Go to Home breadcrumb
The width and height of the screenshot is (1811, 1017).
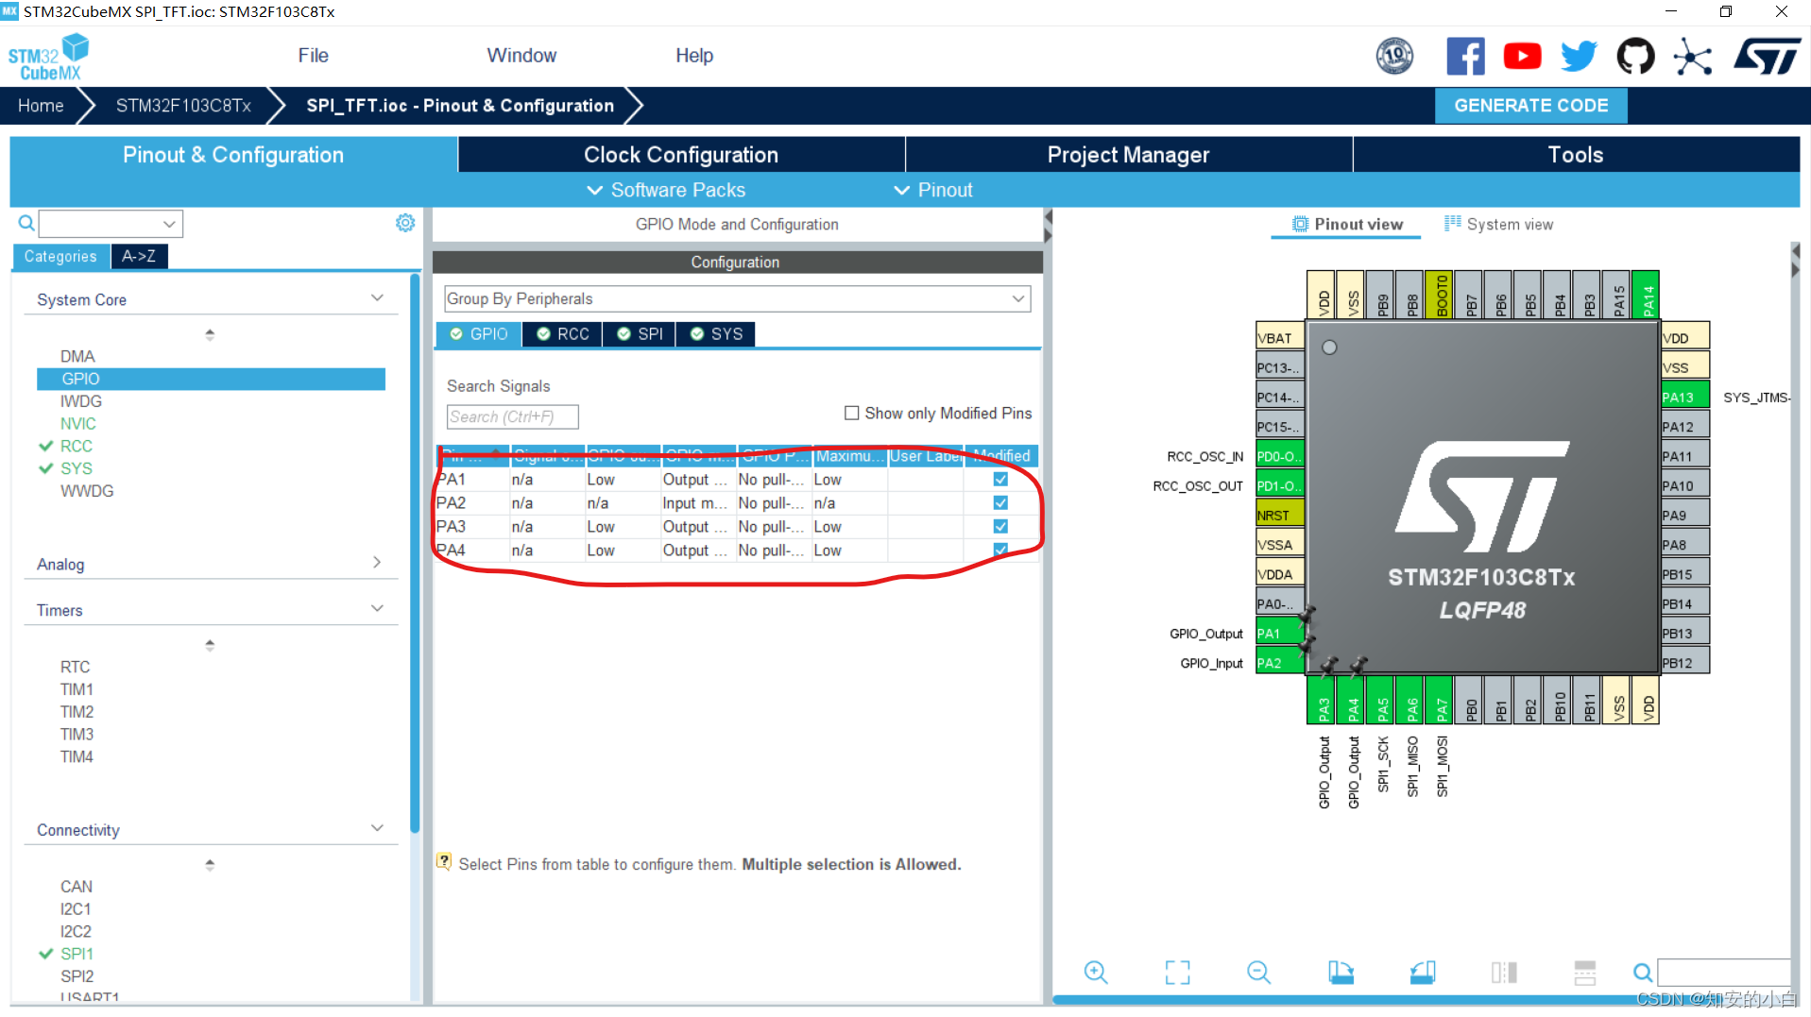[41, 106]
